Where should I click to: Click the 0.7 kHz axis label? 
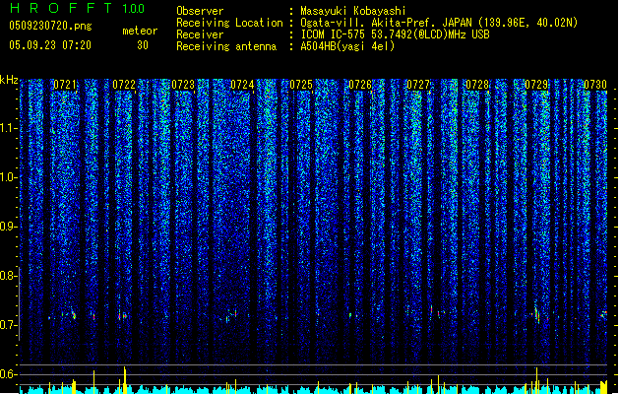[x=9, y=325]
